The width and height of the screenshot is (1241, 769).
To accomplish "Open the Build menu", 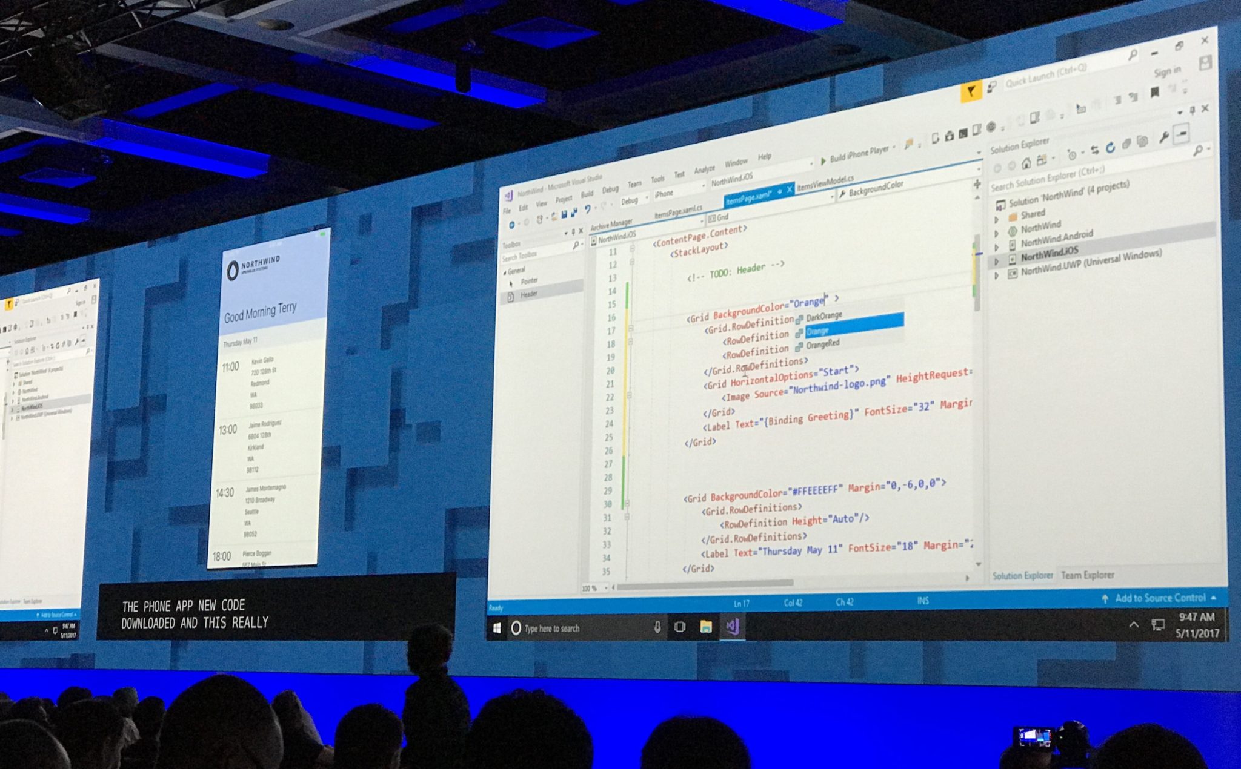I will pos(587,194).
